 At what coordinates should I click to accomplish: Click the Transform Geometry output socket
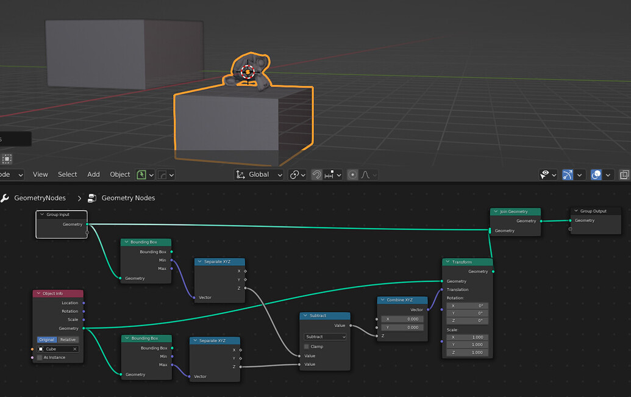pos(493,271)
